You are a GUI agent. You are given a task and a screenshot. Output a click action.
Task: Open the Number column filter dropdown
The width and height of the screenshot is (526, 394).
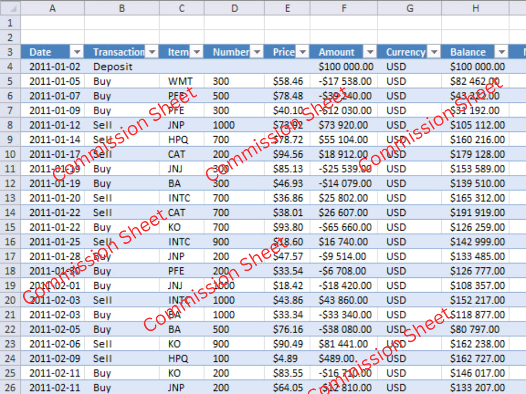pos(257,52)
